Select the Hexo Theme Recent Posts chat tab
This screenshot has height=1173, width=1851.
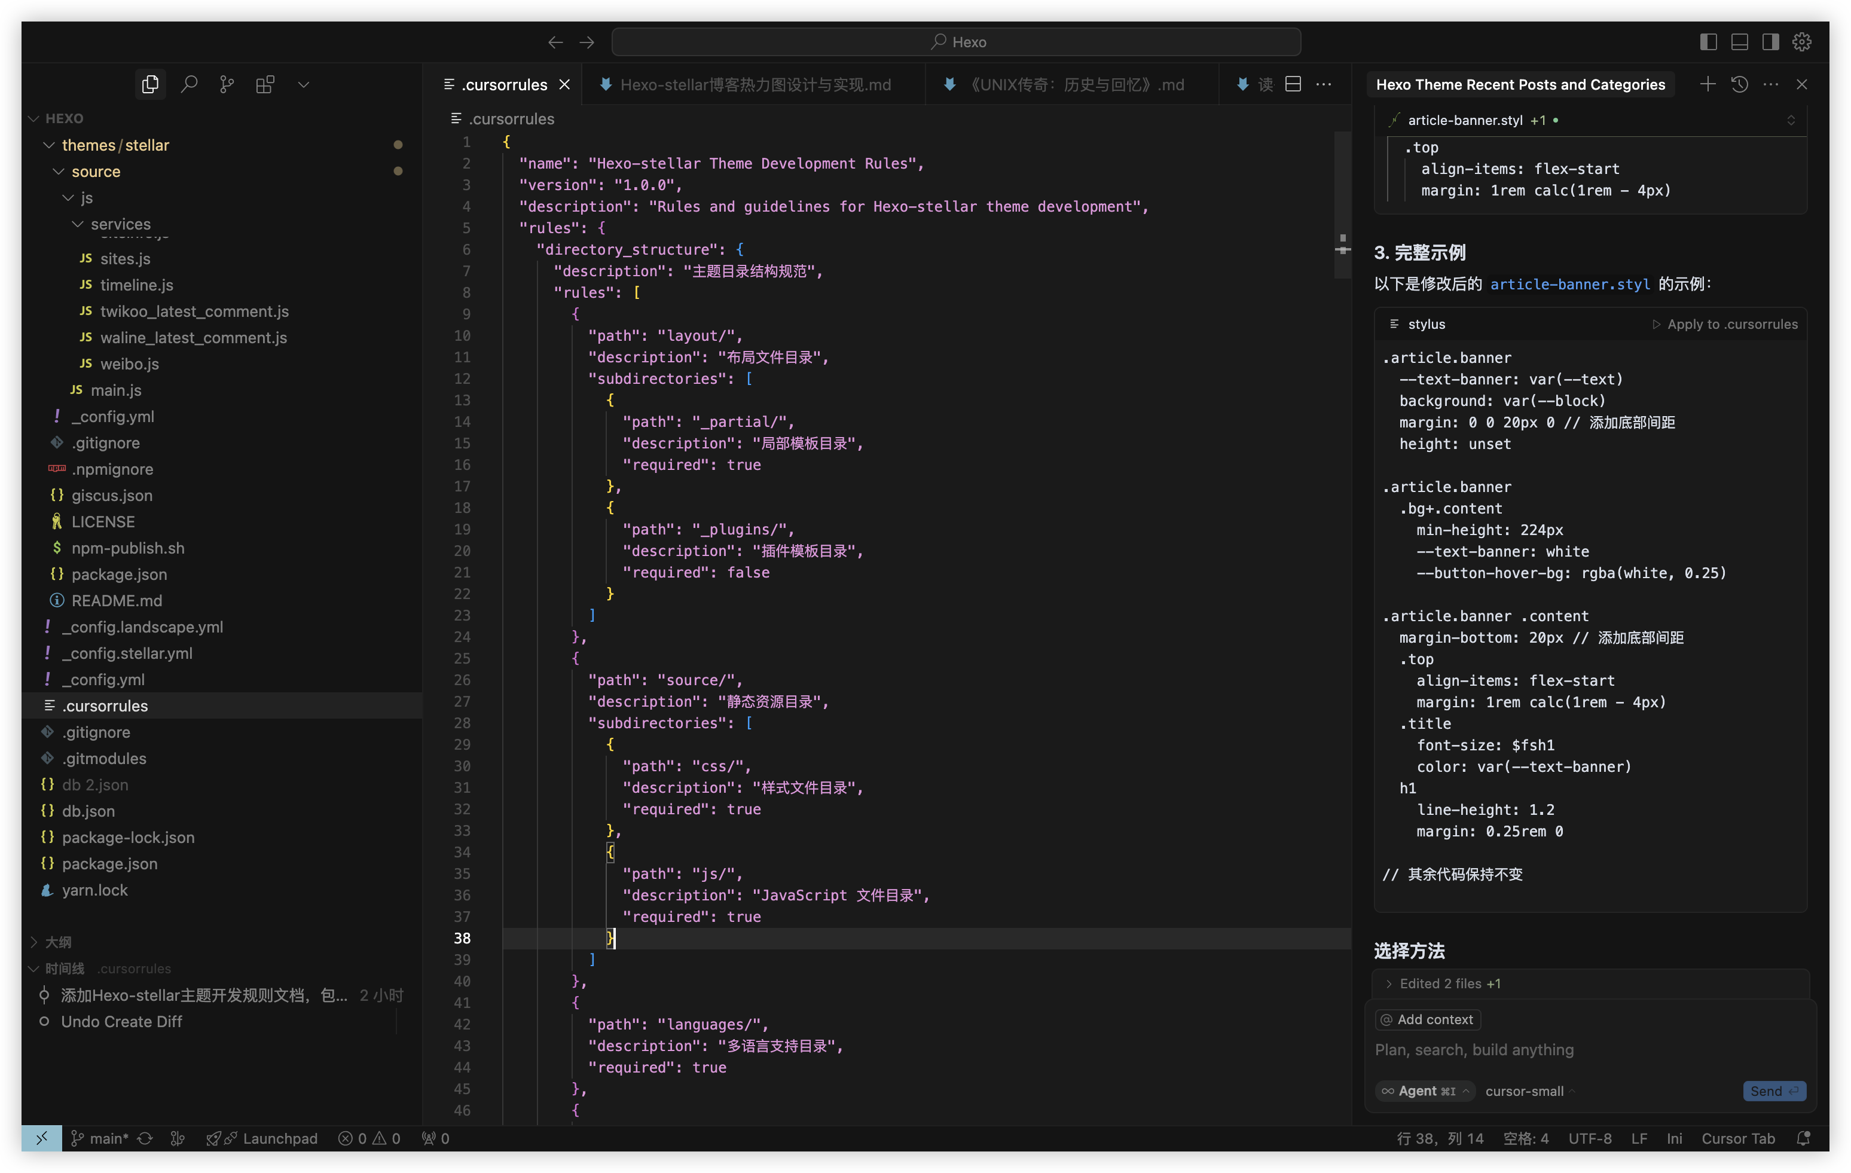pos(1520,84)
